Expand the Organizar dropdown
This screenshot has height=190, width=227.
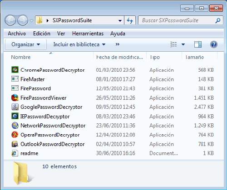click(26, 44)
